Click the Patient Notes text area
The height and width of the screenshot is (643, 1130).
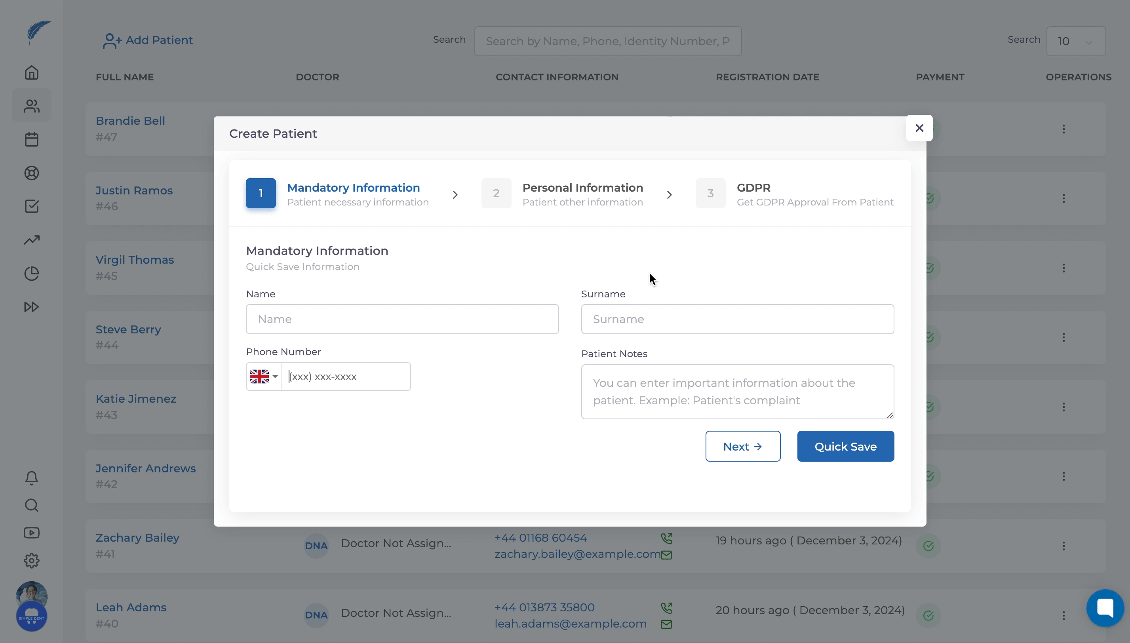click(x=737, y=392)
